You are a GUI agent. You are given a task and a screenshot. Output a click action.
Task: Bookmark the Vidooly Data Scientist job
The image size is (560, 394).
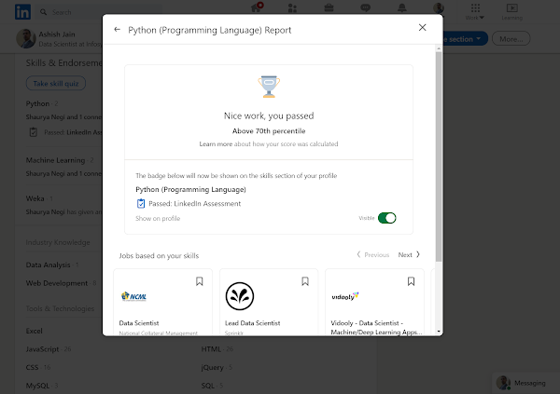coord(411,281)
